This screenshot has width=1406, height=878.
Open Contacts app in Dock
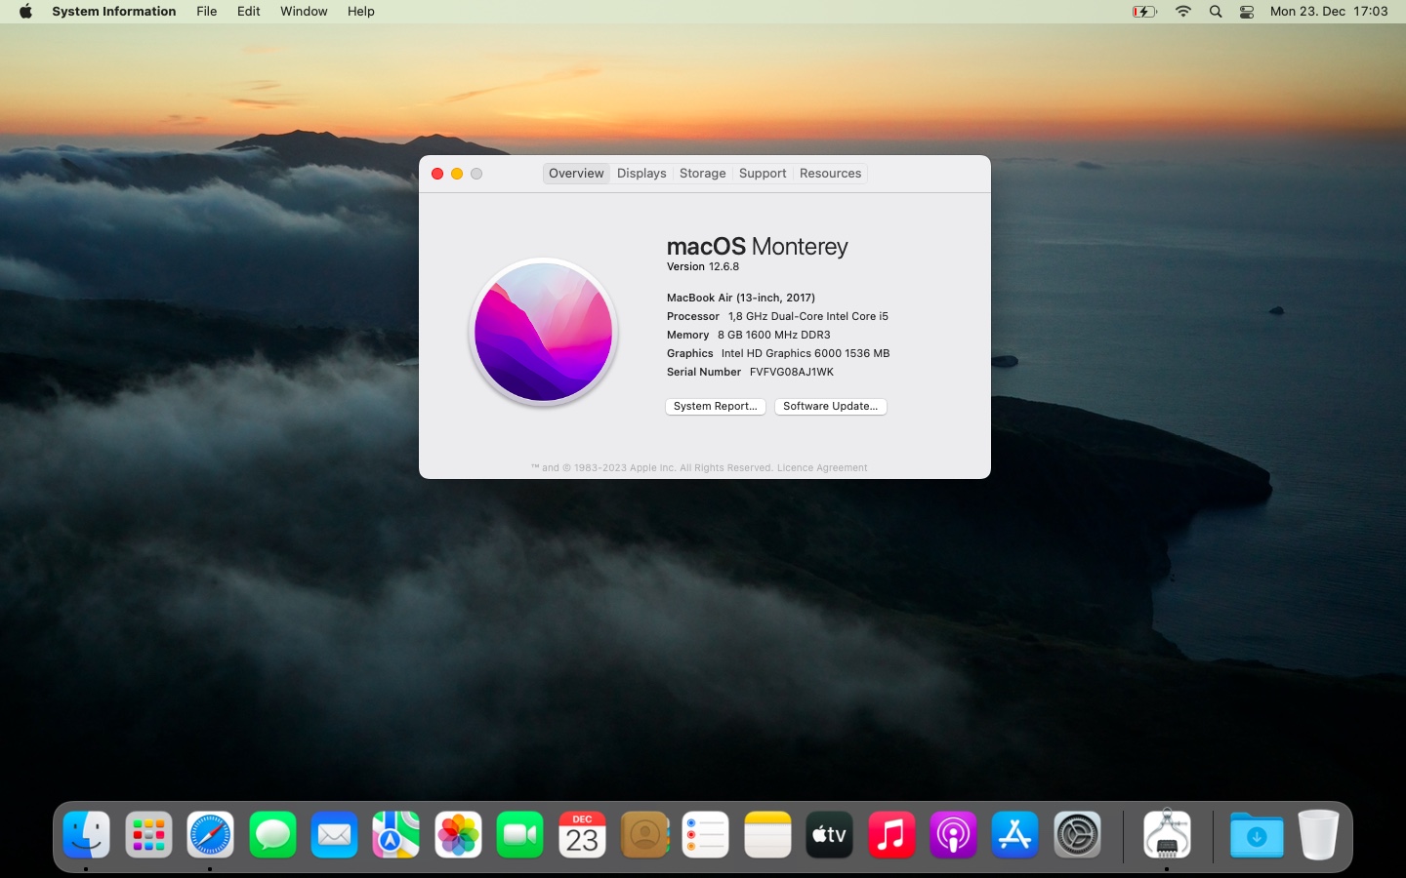point(644,835)
